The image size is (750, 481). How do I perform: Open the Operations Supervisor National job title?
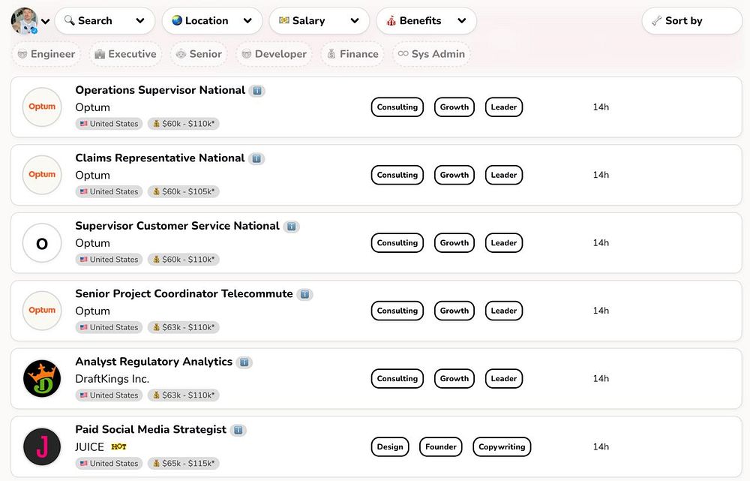tap(160, 90)
